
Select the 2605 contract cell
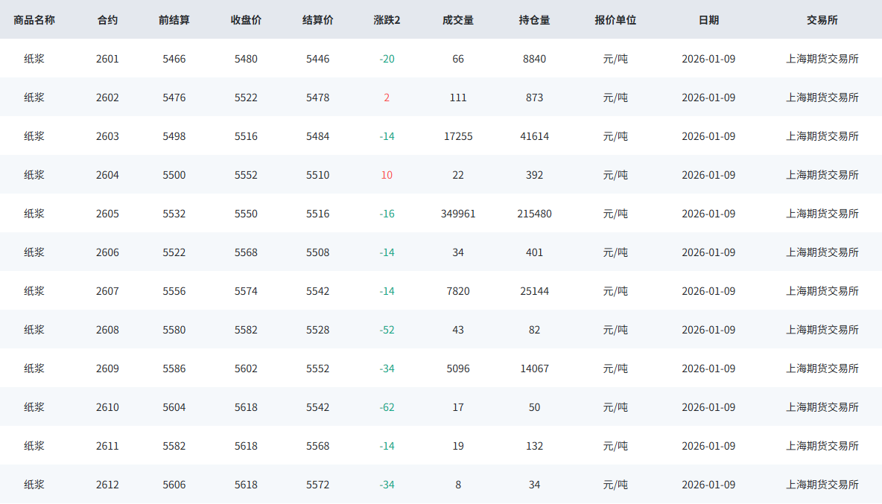pos(107,214)
